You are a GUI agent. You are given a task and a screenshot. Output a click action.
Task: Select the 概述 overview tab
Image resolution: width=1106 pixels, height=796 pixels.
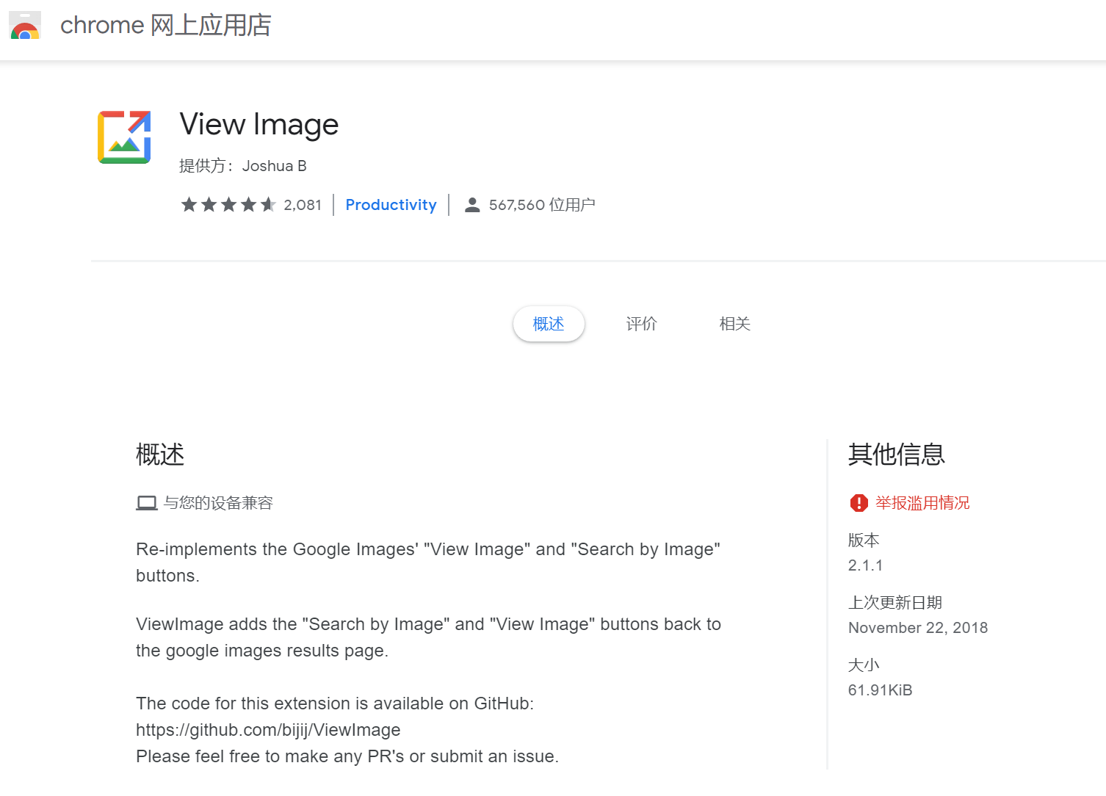(x=549, y=324)
